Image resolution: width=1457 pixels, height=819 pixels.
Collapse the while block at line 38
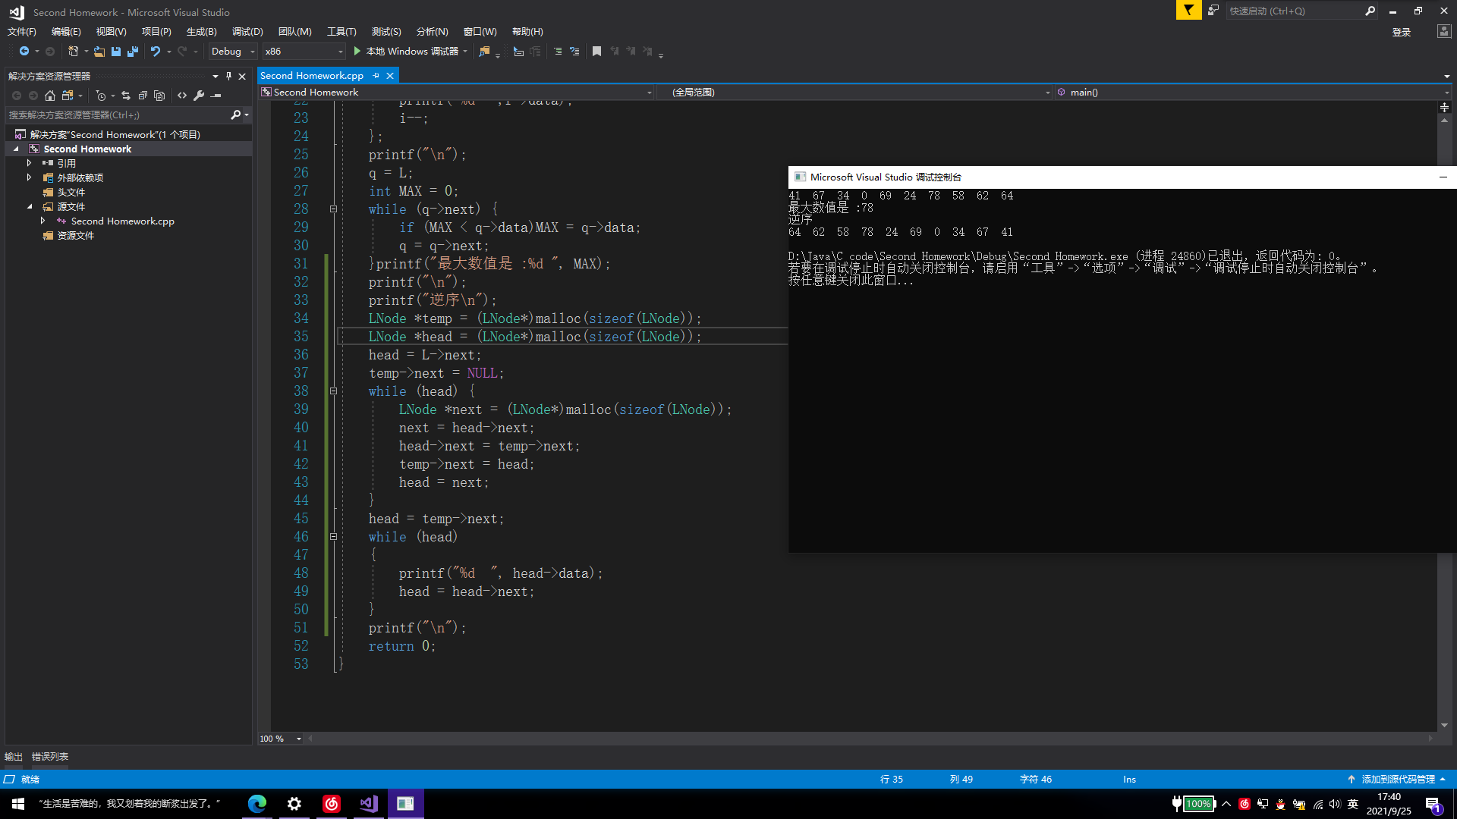333,391
